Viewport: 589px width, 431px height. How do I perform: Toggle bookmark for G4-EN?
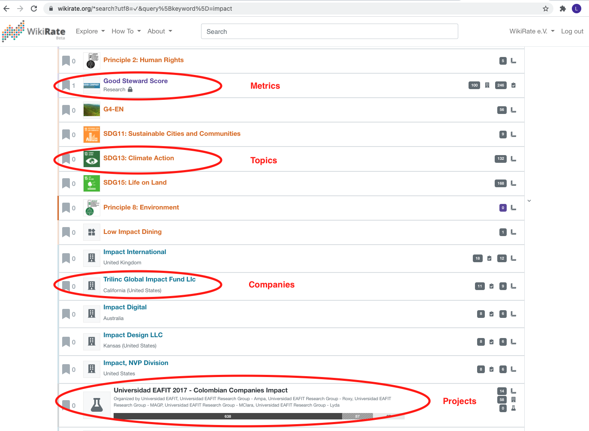click(x=66, y=110)
